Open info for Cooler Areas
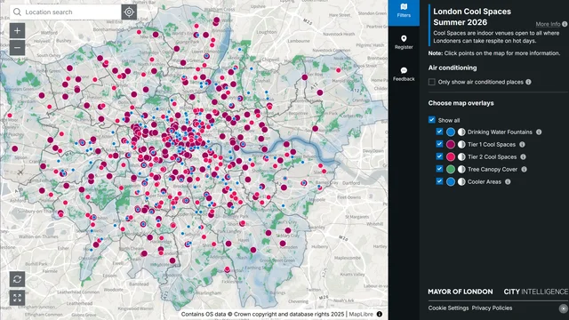 pyautogui.click(x=508, y=181)
